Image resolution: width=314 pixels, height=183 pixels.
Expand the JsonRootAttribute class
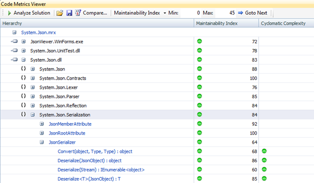[42, 133]
